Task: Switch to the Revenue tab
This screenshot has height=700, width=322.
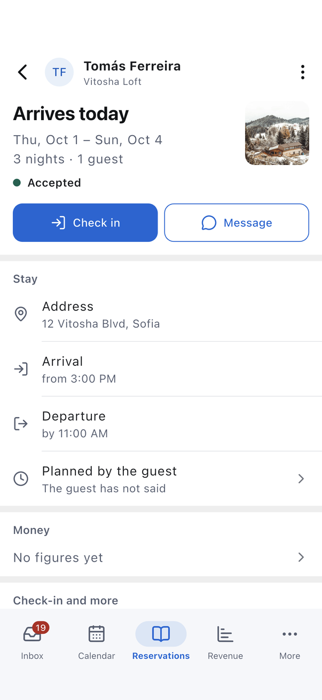Action: [x=225, y=641]
